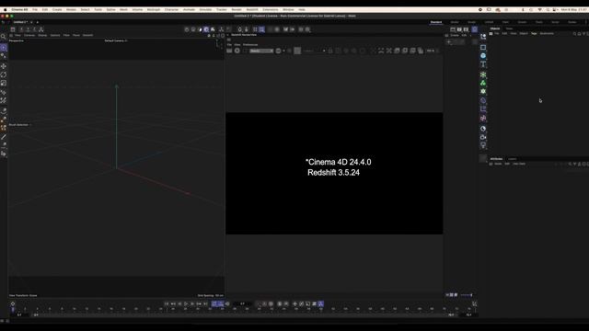Step to next frame
This screenshot has height=331, width=589.
[192, 303]
